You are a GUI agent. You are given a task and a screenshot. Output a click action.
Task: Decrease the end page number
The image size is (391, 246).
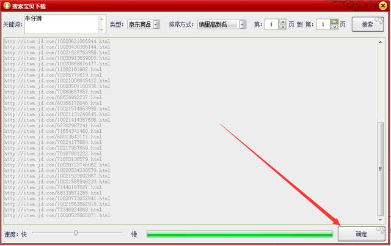334,27
